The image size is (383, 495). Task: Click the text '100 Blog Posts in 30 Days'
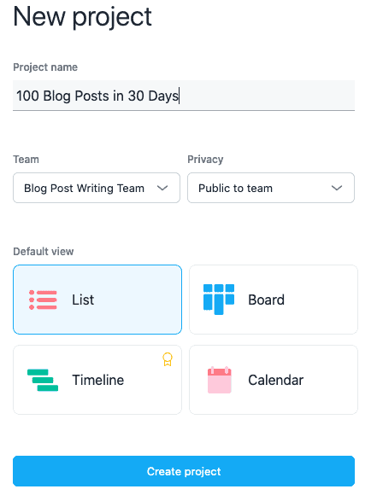pos(97,96)
